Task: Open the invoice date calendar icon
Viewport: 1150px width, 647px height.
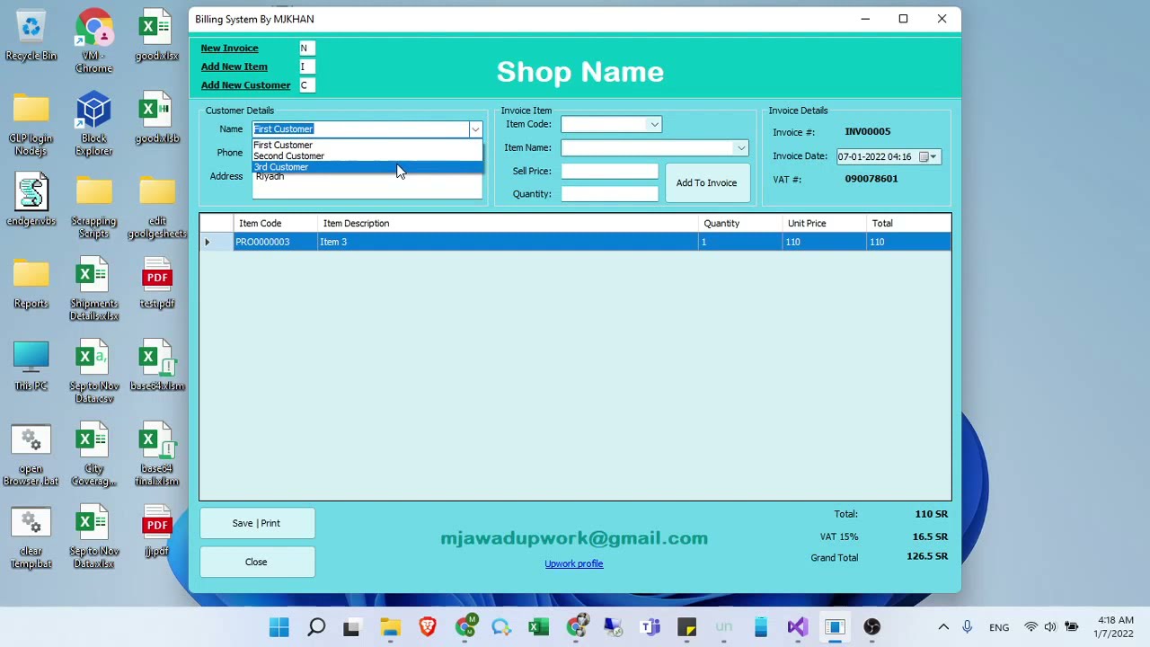Action: tap(923, 157)
